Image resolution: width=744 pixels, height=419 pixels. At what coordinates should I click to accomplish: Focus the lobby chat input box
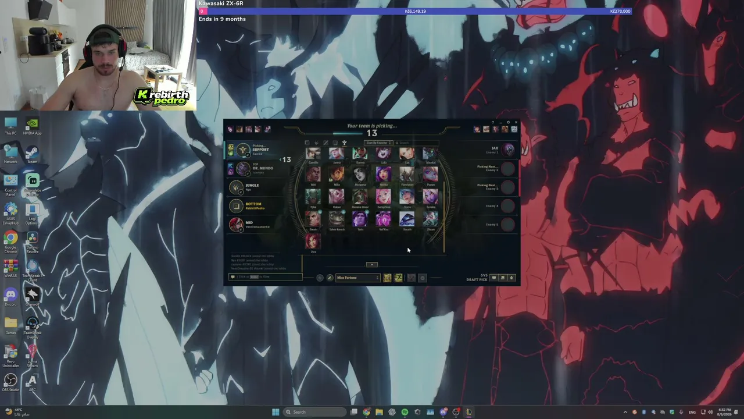[x=267, y=276]
